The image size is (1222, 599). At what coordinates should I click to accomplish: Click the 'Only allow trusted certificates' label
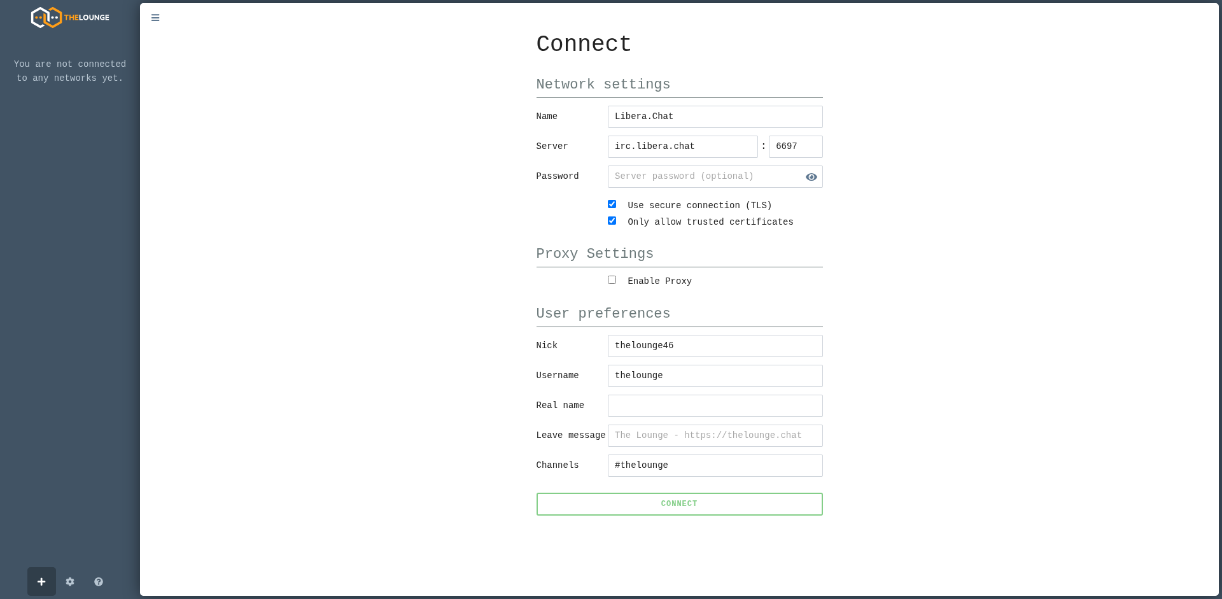click(710, 222)
